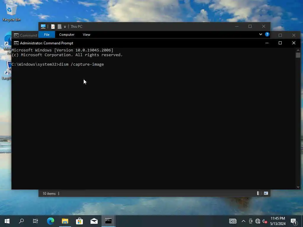
Task: Click New folder icon in This PC toolbar
Action: (x=59, y=26)
